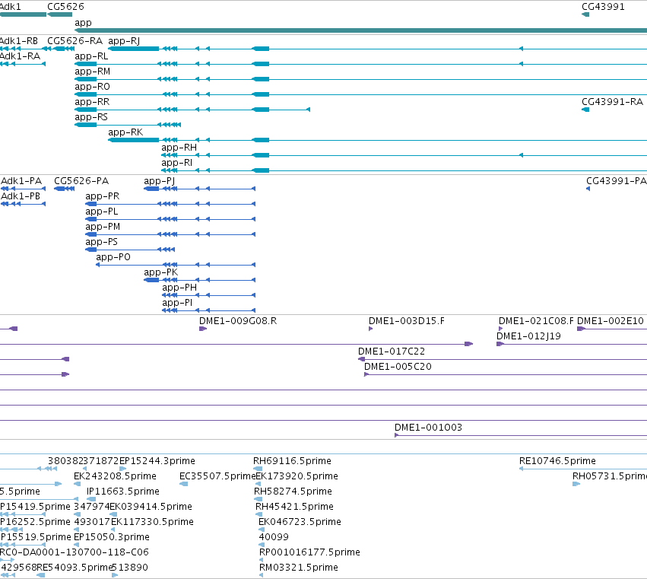Select the CG5626-RA transcript label
The width and height of the screenshot is (647, 579).
coord(75,41)
